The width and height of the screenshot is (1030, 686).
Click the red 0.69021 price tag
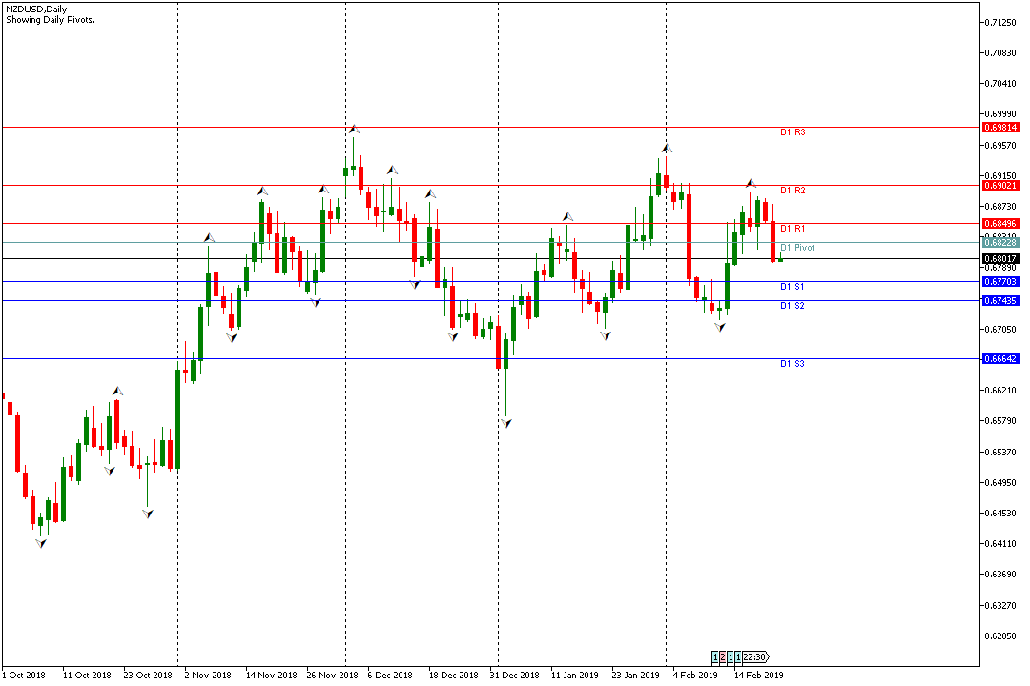(x=1000, y=186)
